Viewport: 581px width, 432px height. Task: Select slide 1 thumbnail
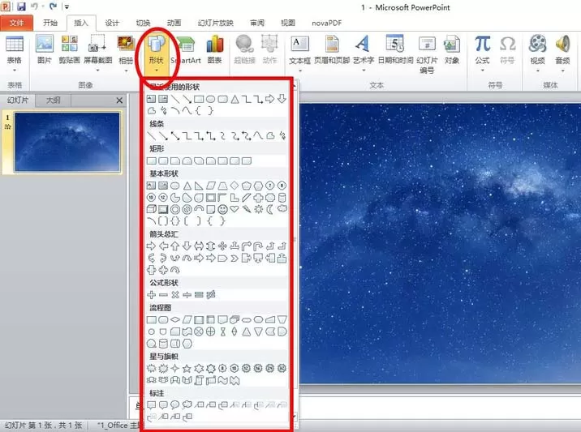click(67, 142)
